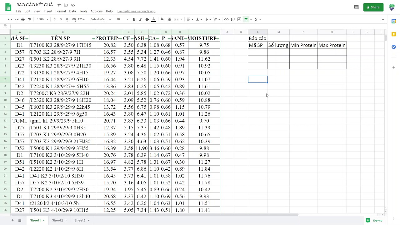This screenshot has height=225, width=400.
Task: Click the Get add-ons plus icon
Action: pyautogui.click(x=394, y=67)
